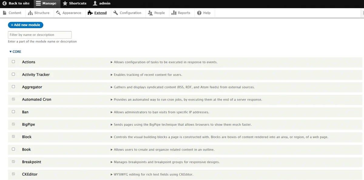Image resolution: width=364 pixels, height=180 pixels.
Task: Toggle the Manage toolbar tab
Action: pos(46,3)
